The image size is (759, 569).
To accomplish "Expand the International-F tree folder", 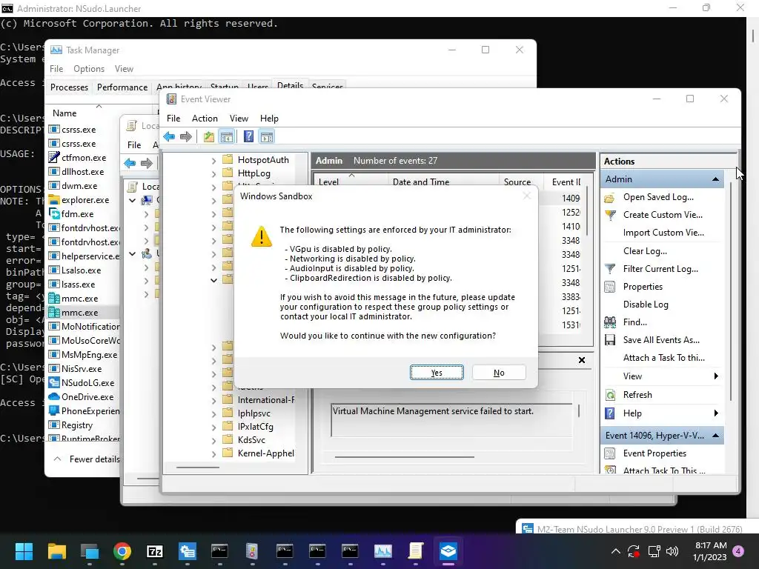I will pos(214,400).
